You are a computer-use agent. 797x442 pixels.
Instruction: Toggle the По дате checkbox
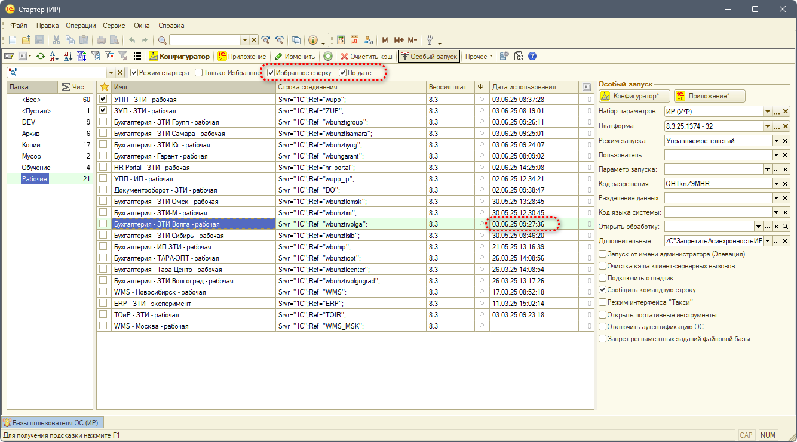click(x=343, y=73)
